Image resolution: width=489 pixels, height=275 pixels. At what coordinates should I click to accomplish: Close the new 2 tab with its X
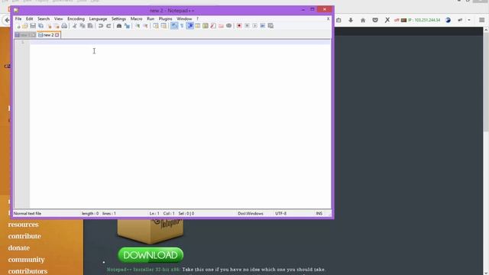[57, 35]
